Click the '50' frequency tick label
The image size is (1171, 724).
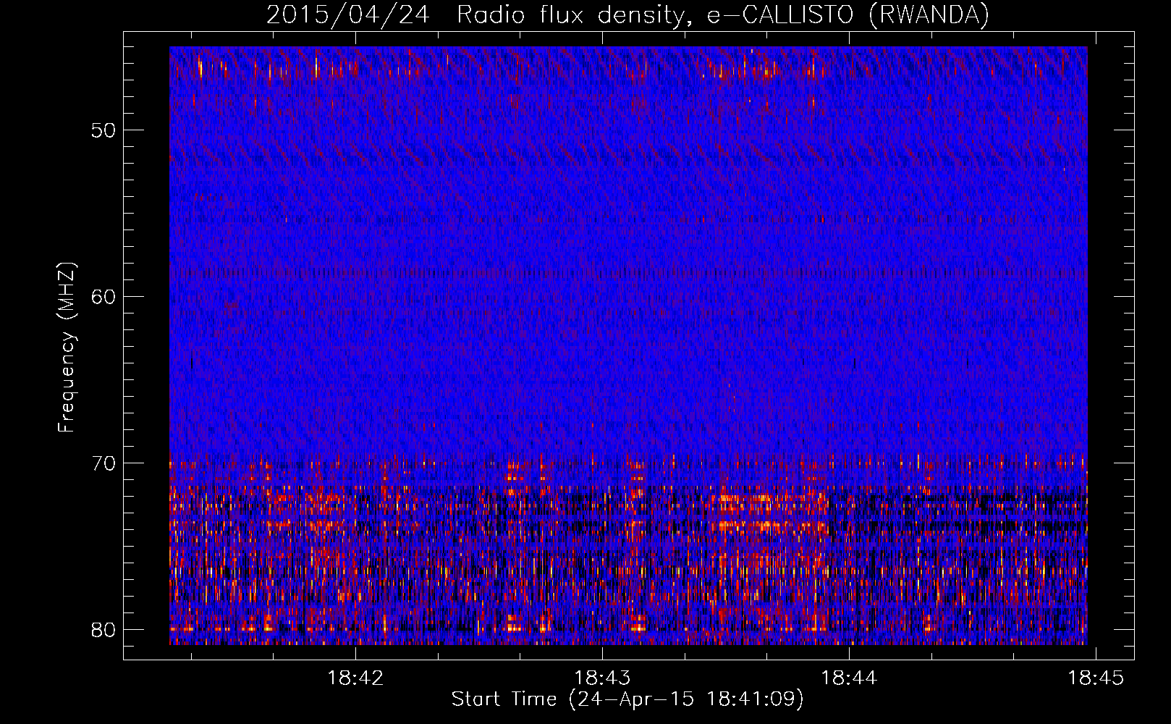(103, 130)
